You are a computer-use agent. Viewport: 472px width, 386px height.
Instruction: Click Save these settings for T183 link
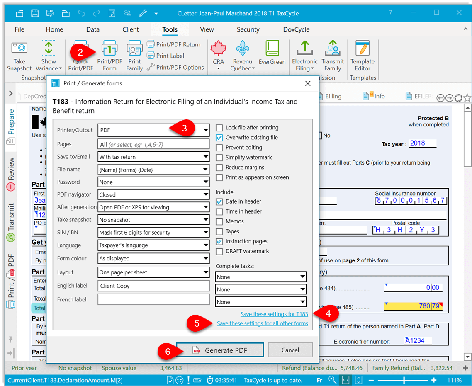274,314
